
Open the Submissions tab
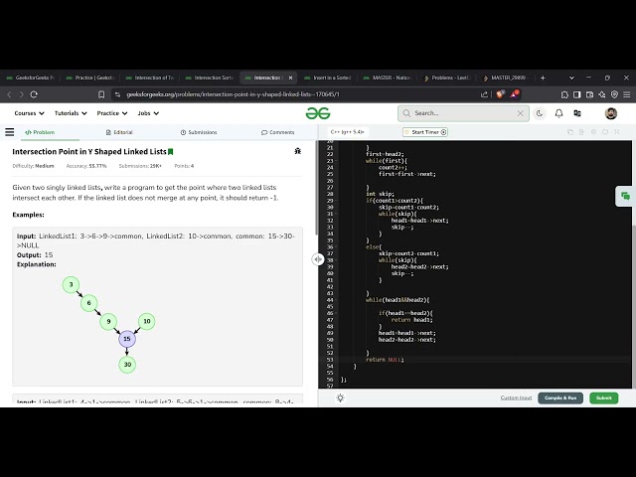199,132
